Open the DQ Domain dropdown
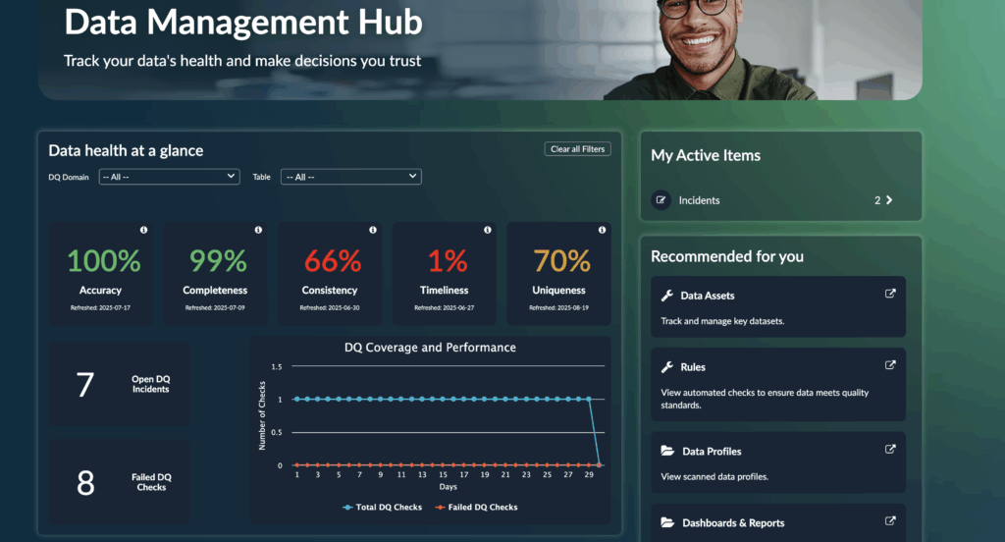The height and width of the screenshot is (542, 1005). (x=169, y=177)
